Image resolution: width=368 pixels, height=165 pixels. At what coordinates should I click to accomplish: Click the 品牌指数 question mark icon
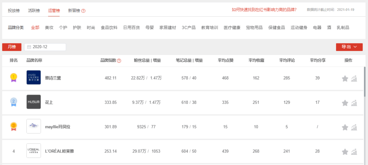click(119, 61)
